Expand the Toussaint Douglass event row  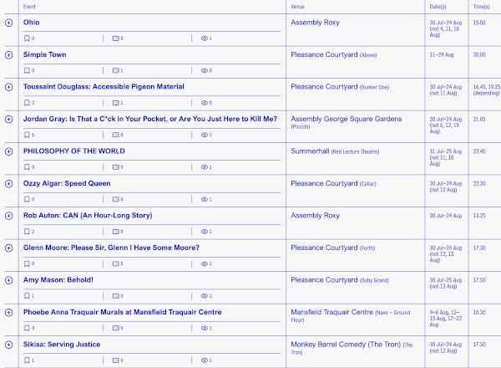(9, 87)
